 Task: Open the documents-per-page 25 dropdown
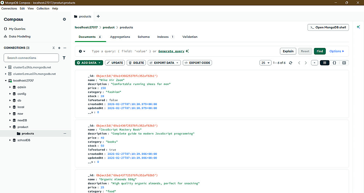[265, 63]
